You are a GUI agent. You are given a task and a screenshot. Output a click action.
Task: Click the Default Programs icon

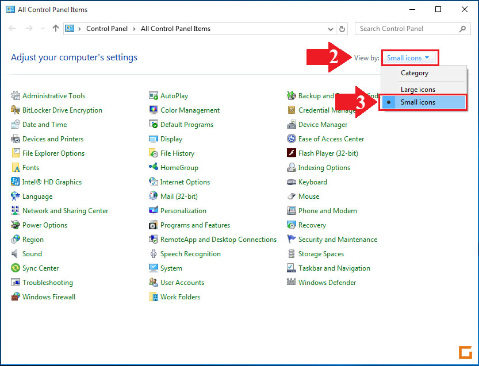click(x=154, y=124)
